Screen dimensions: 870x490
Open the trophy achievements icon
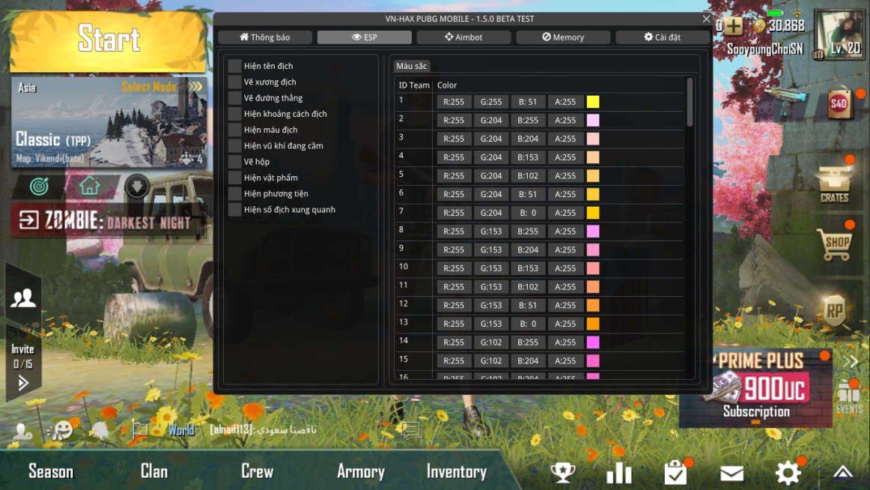tap(562, 473)
